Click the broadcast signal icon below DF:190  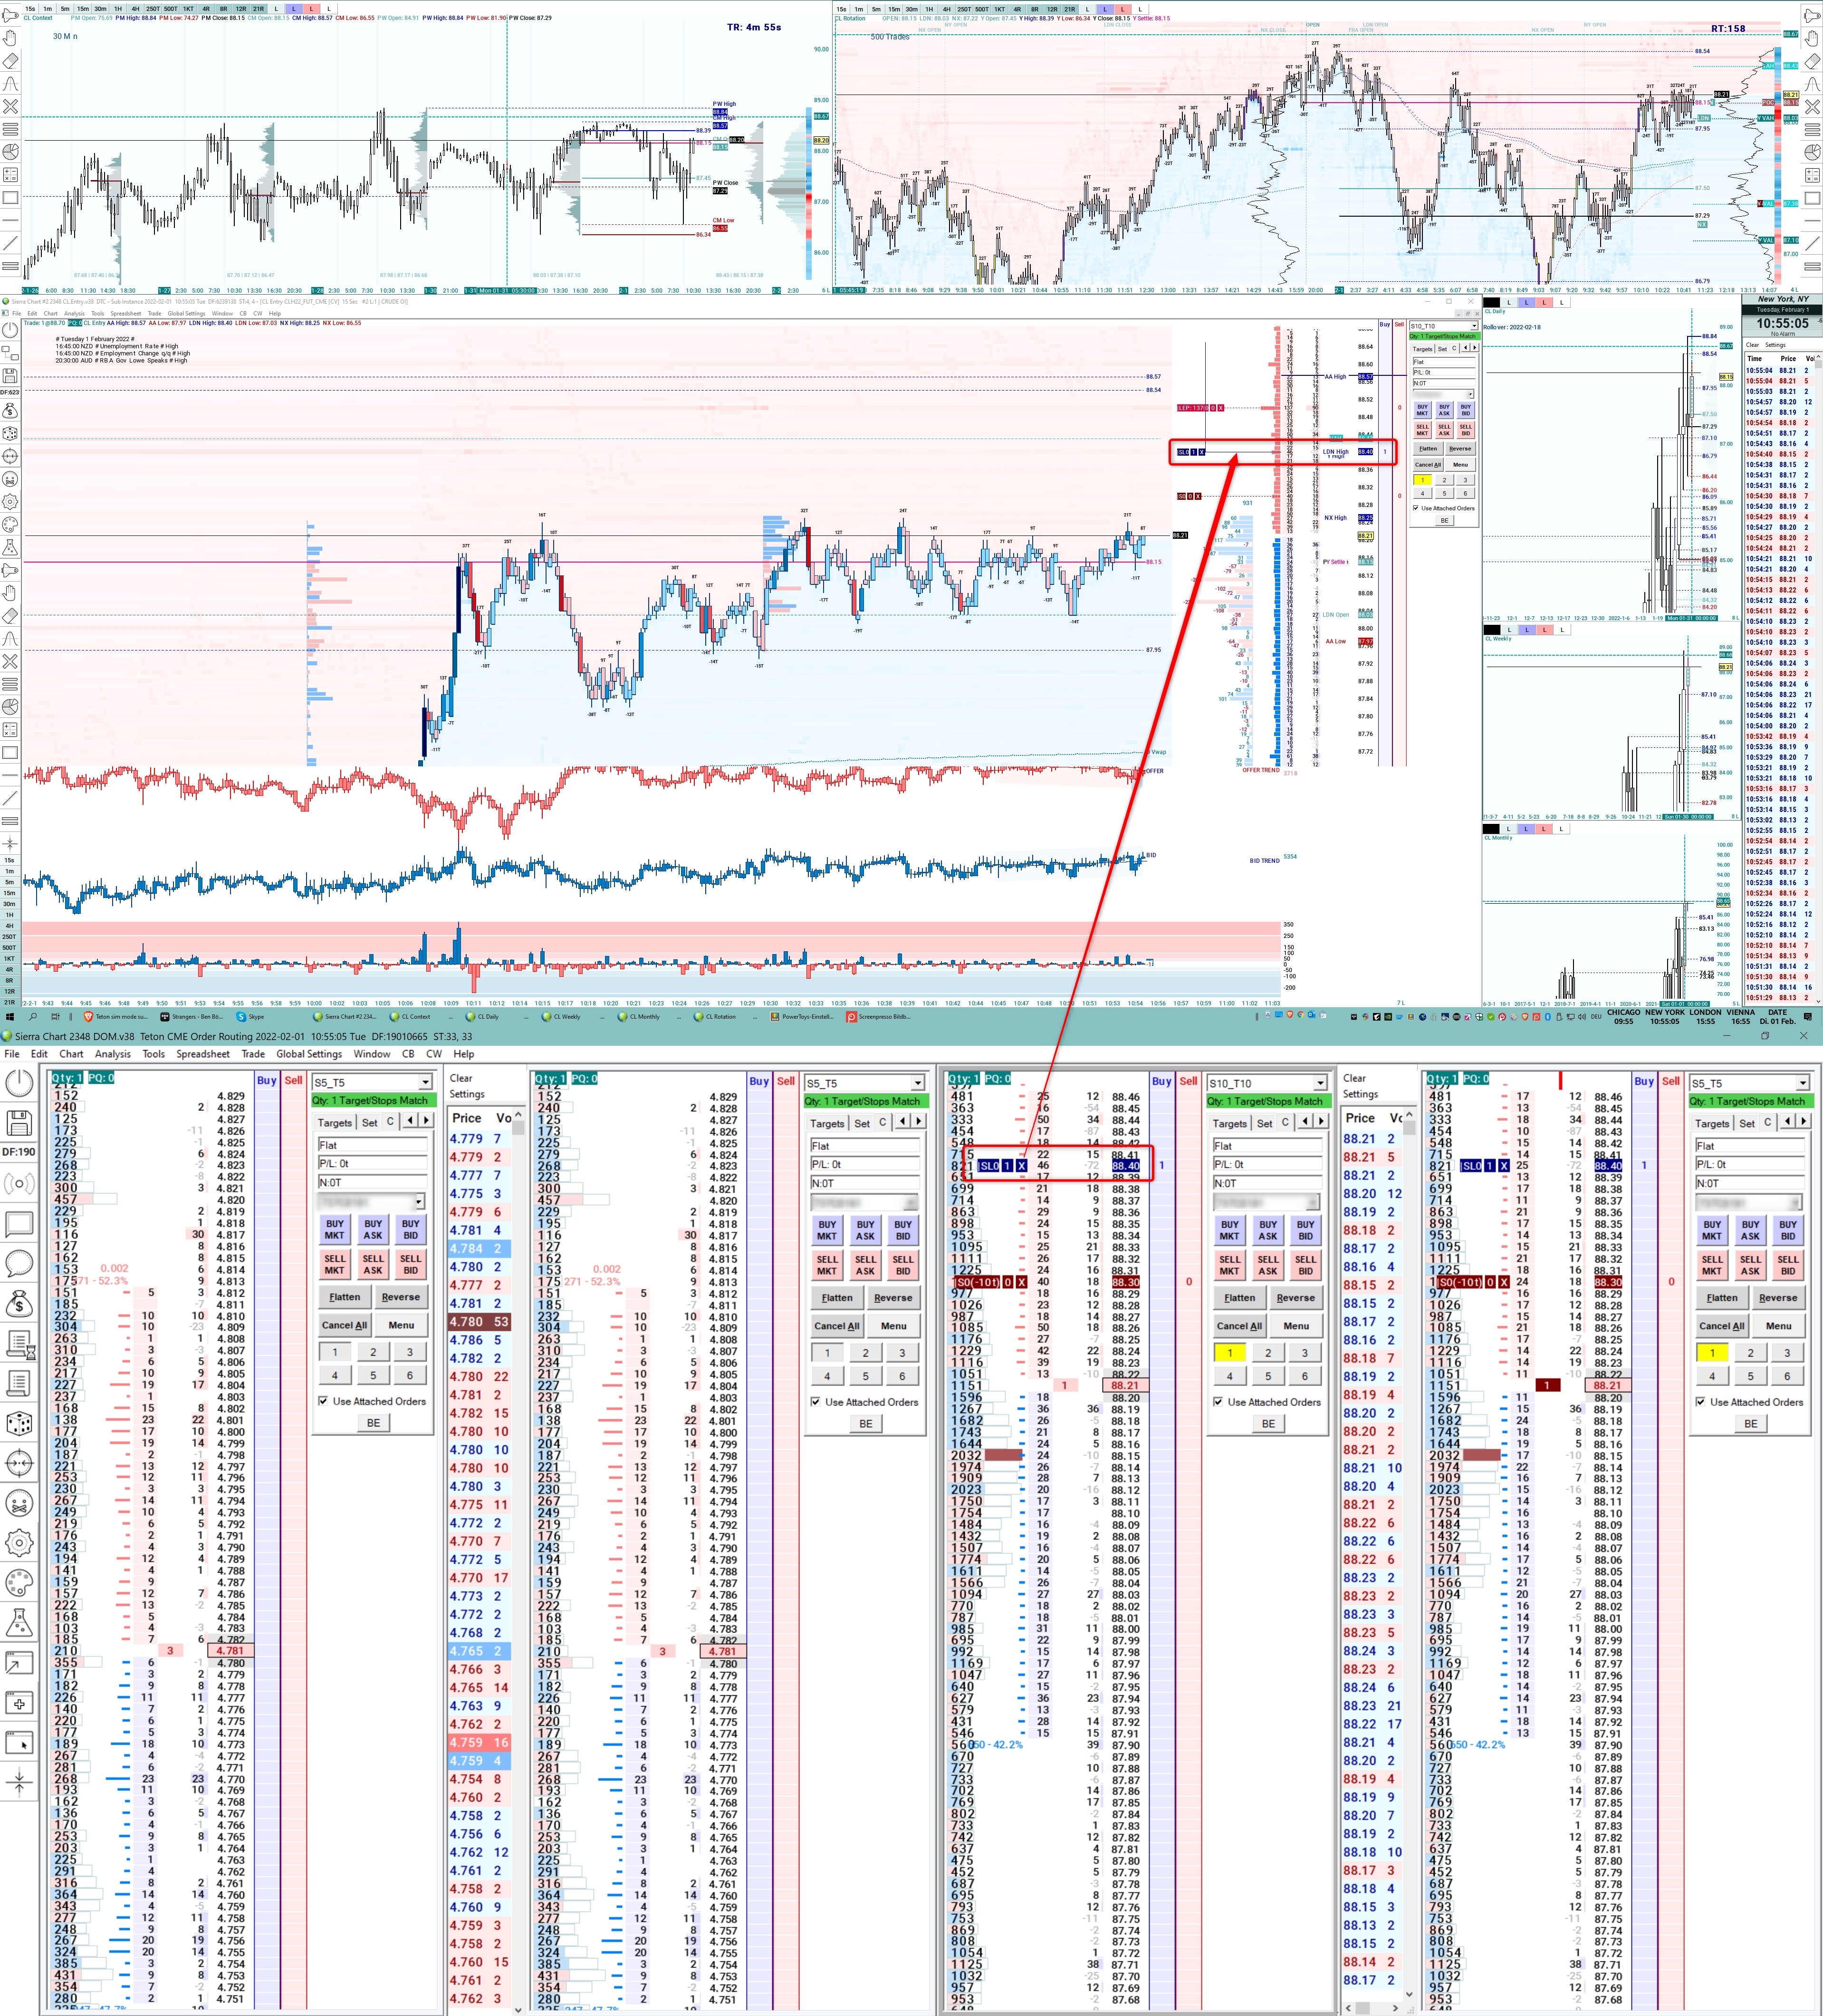[x=19, y=1184]
